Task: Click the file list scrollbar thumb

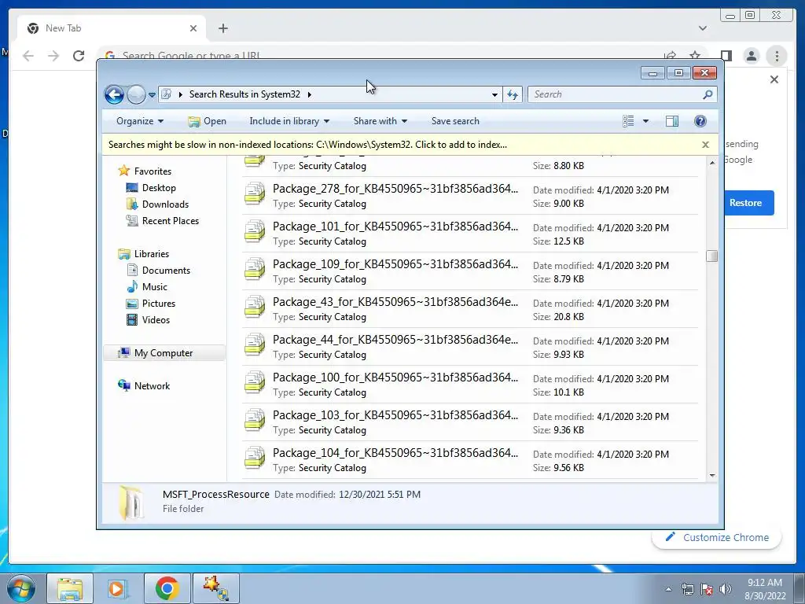Action: (x=711, y=256)
